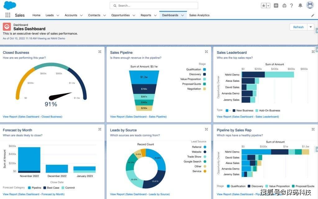Expand the Sales Pipeline component

207,52
